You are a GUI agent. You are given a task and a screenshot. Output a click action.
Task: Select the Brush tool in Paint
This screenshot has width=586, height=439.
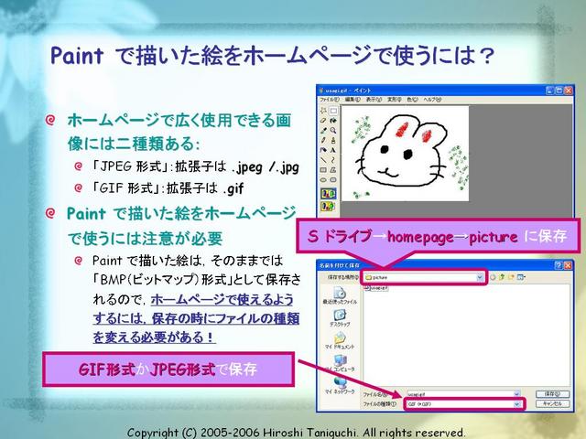(333, 140)
